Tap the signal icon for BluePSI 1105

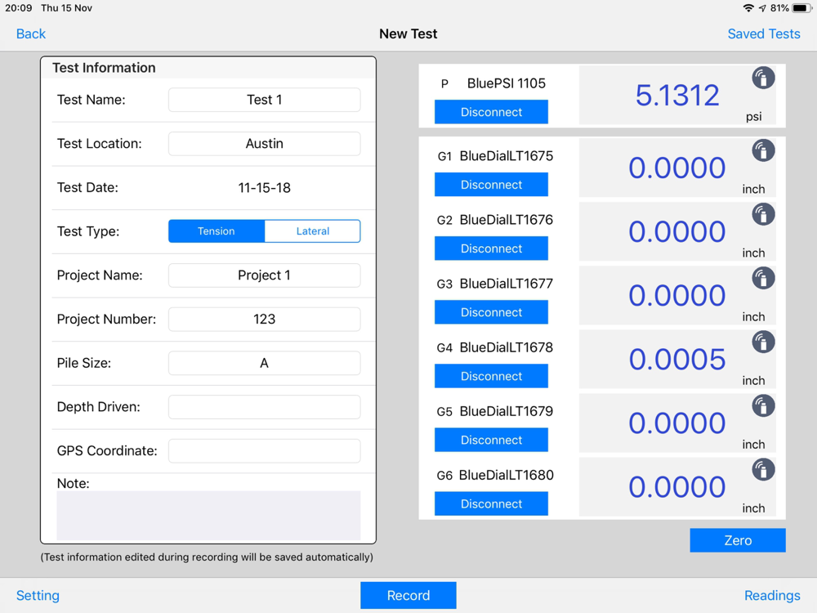[763, 78]
